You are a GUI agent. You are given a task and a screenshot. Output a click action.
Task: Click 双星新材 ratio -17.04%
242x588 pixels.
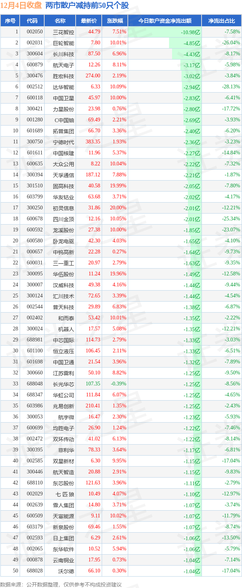pos(231,461)
